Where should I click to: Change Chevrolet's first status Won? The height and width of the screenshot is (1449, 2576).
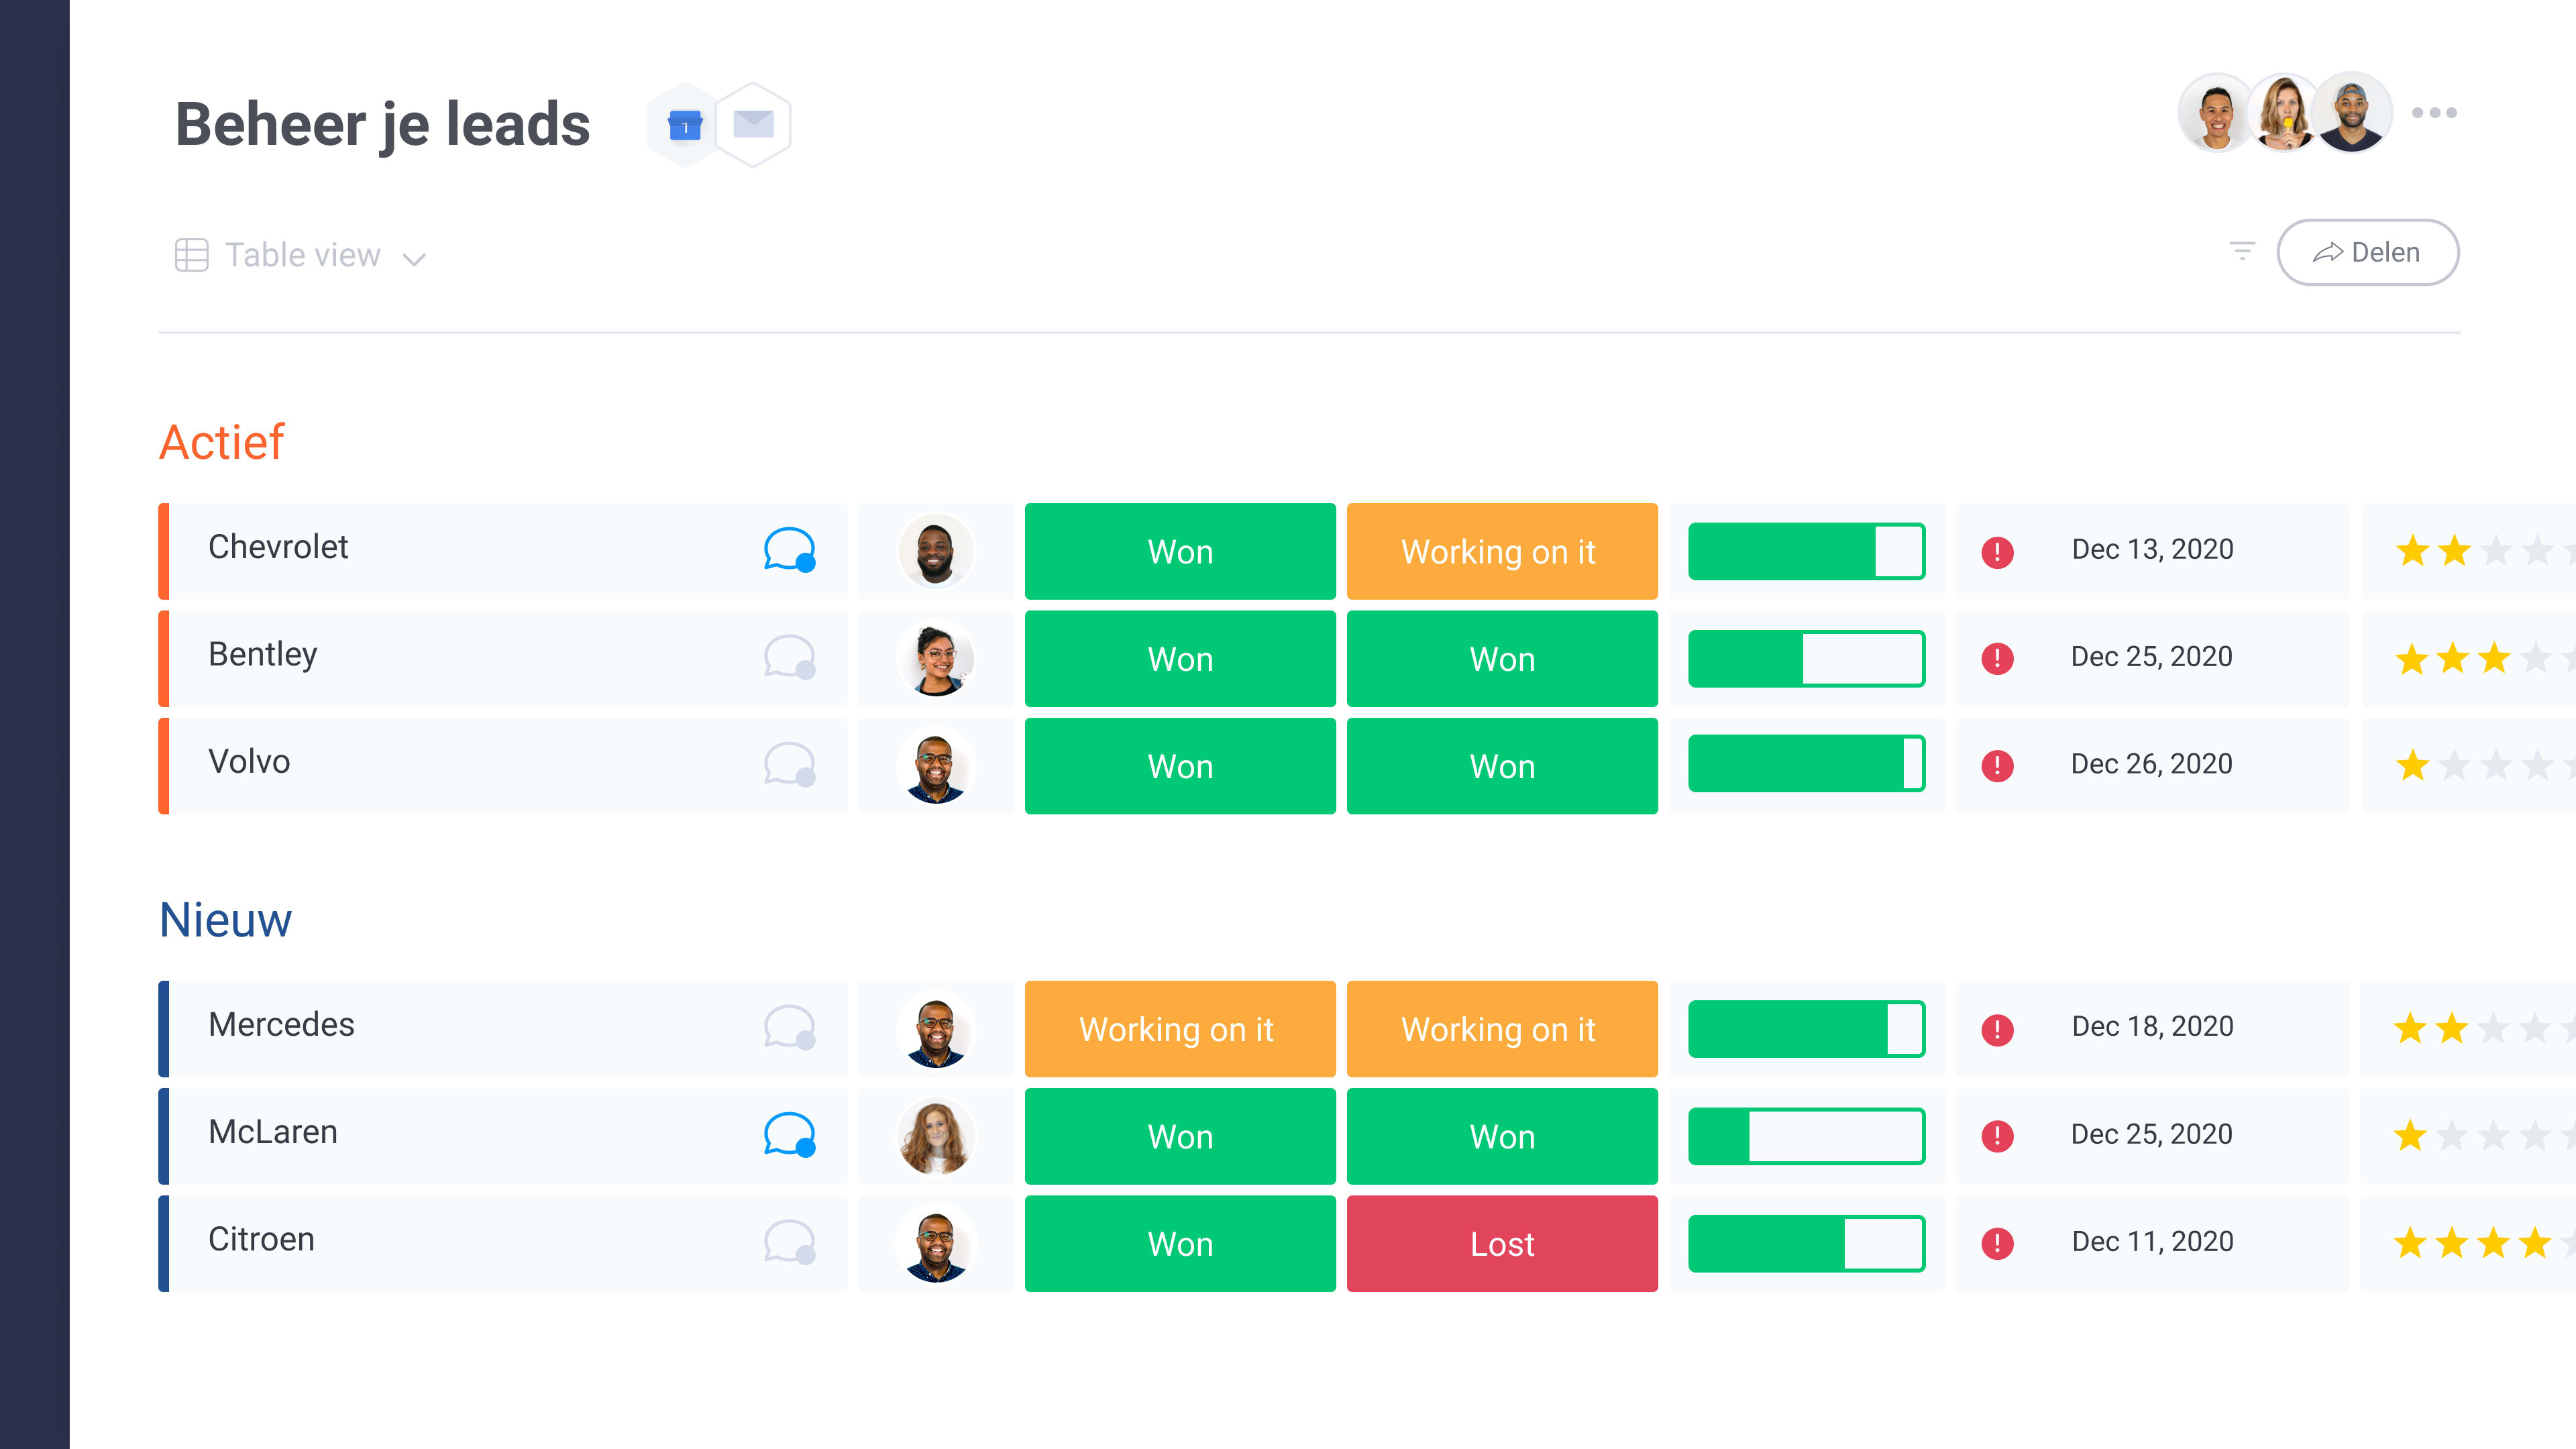1180,551
